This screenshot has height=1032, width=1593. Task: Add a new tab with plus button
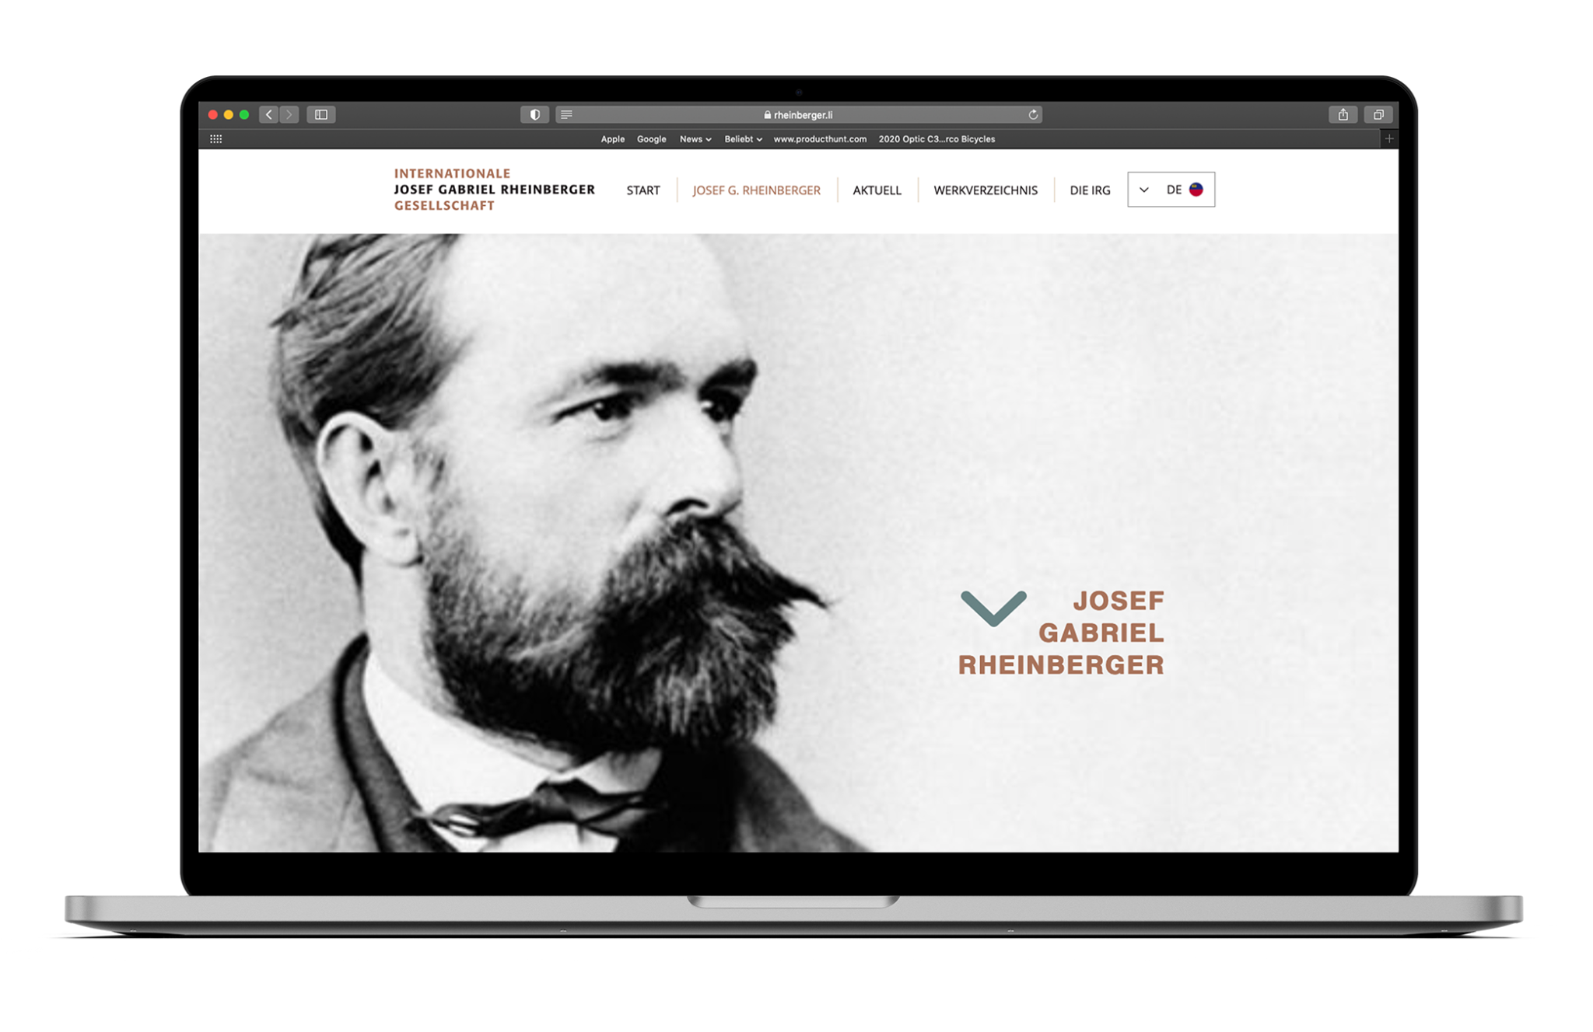[1389, 139]
